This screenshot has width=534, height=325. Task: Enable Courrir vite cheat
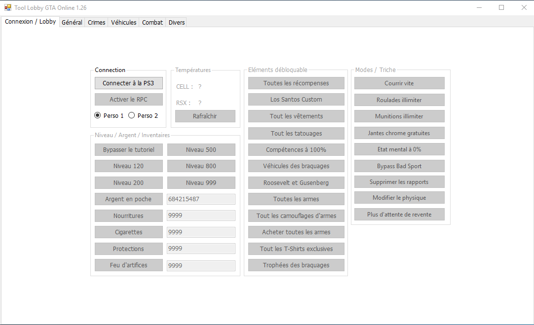pyautogui.click(x=399, y=83)
